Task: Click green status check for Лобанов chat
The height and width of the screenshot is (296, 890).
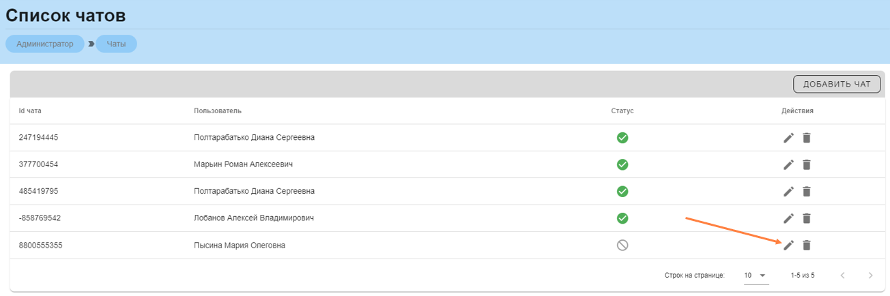Action: (622, 218)
